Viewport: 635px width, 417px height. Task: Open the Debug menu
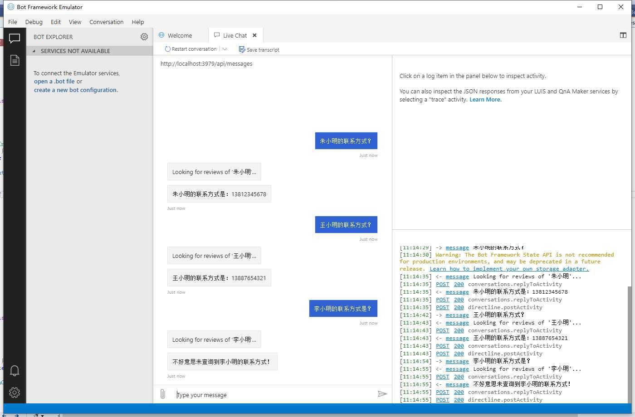34,22
